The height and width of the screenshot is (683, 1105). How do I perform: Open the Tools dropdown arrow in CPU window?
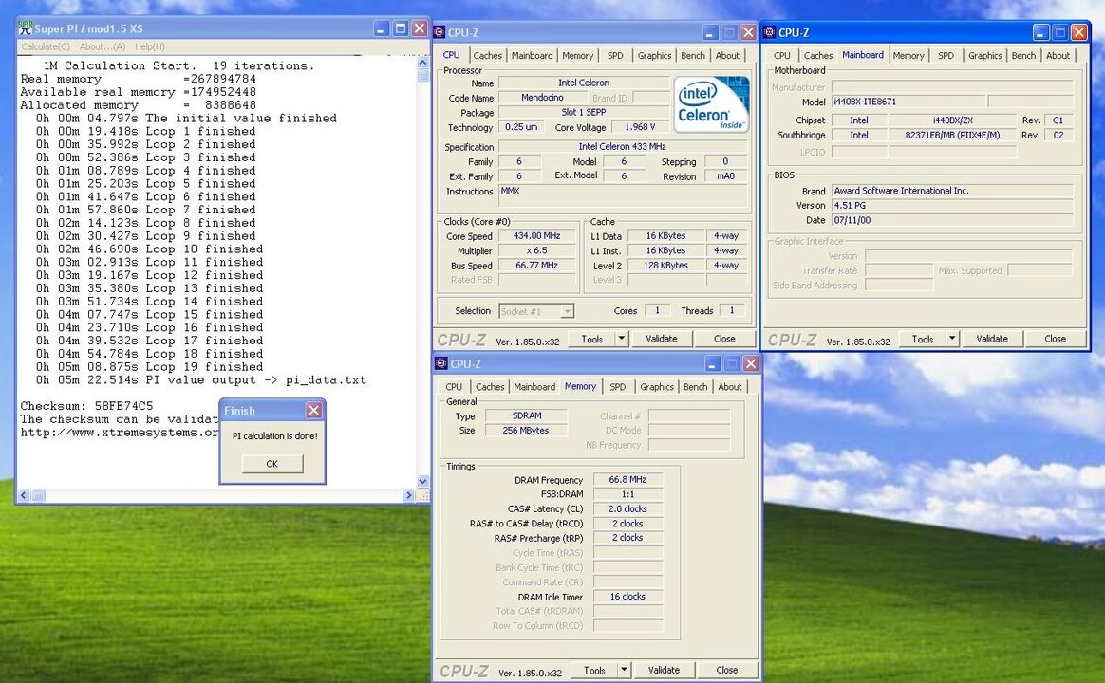[x=622, y=339]
